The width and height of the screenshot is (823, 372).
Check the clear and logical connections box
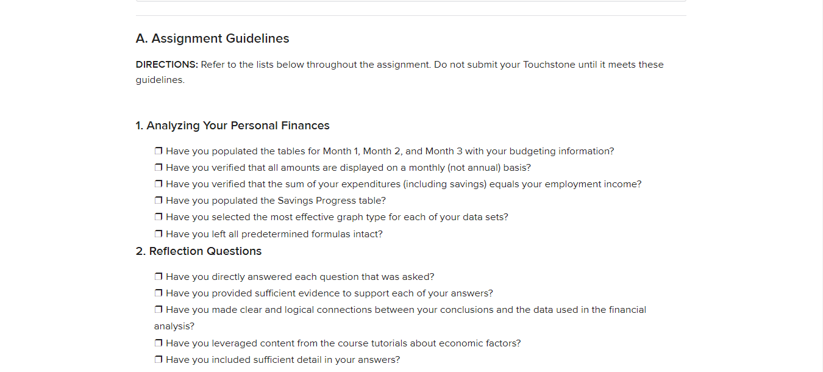[159, 310]
